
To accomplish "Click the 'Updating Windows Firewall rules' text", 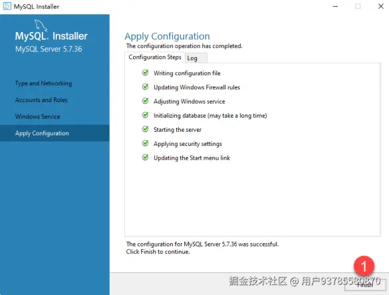I will 197,87.
